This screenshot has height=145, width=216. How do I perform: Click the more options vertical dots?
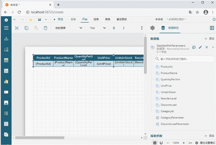tap(141, 28)
